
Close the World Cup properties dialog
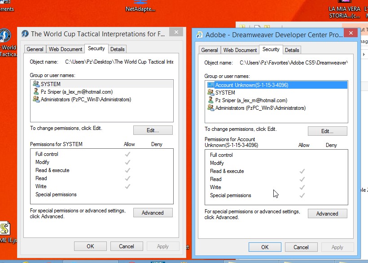[176, 32]
